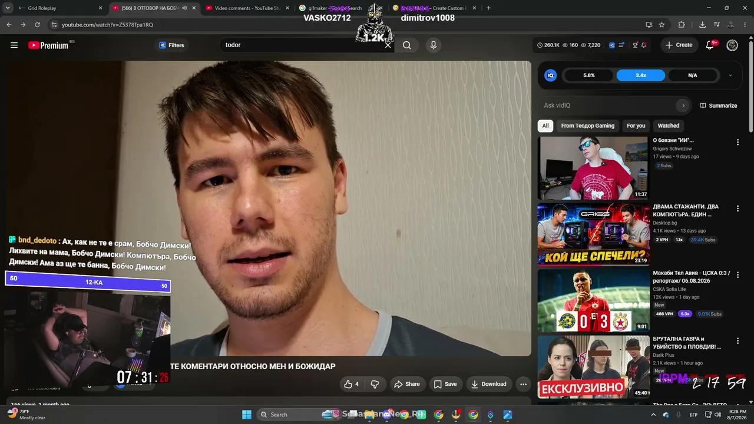
Task: Select the For you chip
Action: pos(636,125)
